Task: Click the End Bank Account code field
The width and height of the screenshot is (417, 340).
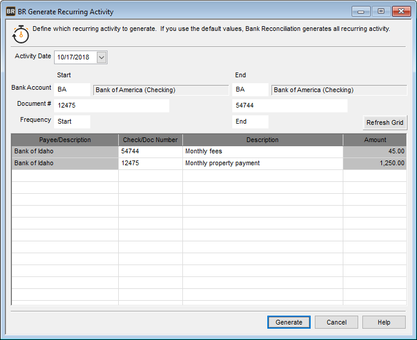Action: pyautogui.click(x=250, y=90)
